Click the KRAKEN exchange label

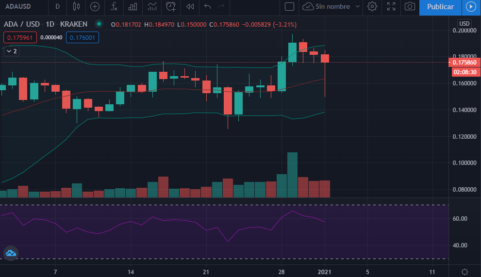click(x=74, y=24)
